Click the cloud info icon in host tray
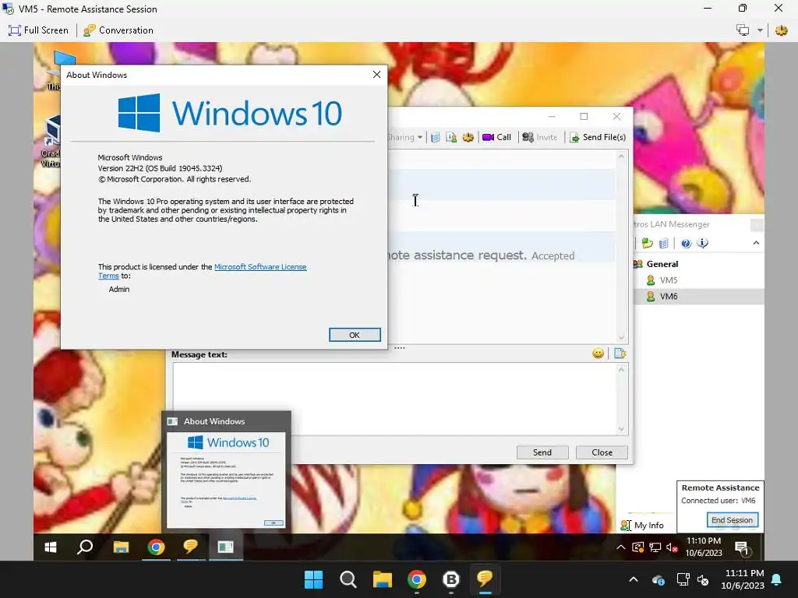This screenshot has width=798, height=598. [658, 579]
